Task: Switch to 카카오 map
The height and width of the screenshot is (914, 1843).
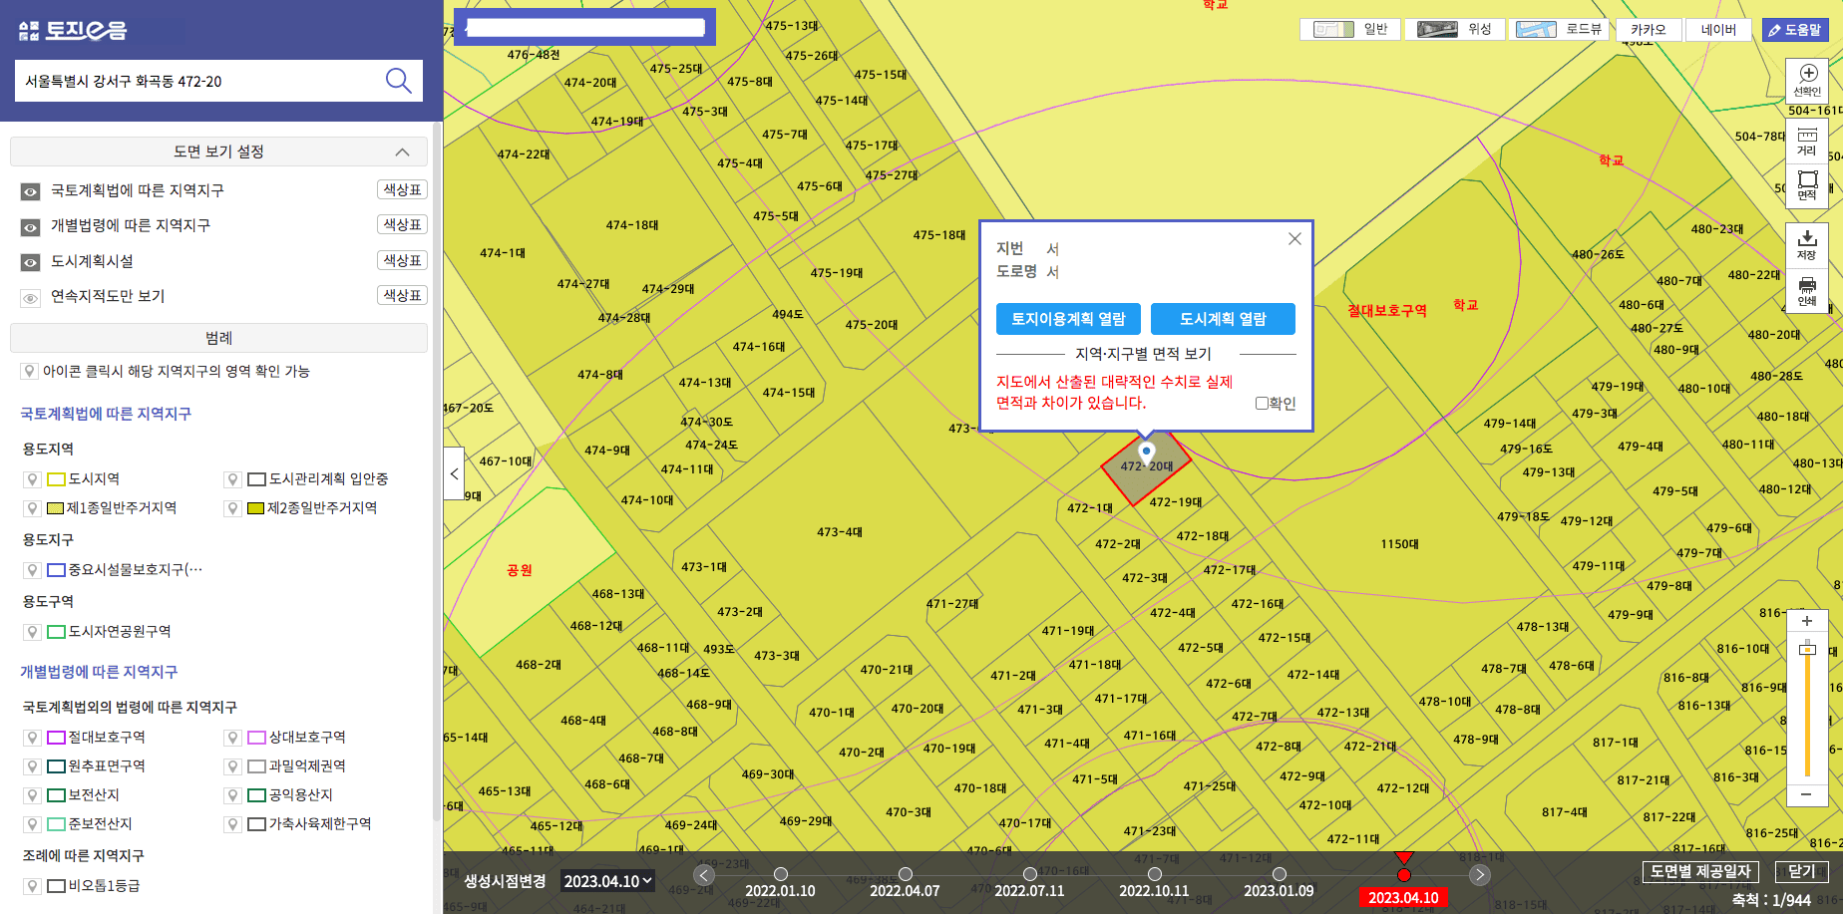Action: pos(1649,29)
